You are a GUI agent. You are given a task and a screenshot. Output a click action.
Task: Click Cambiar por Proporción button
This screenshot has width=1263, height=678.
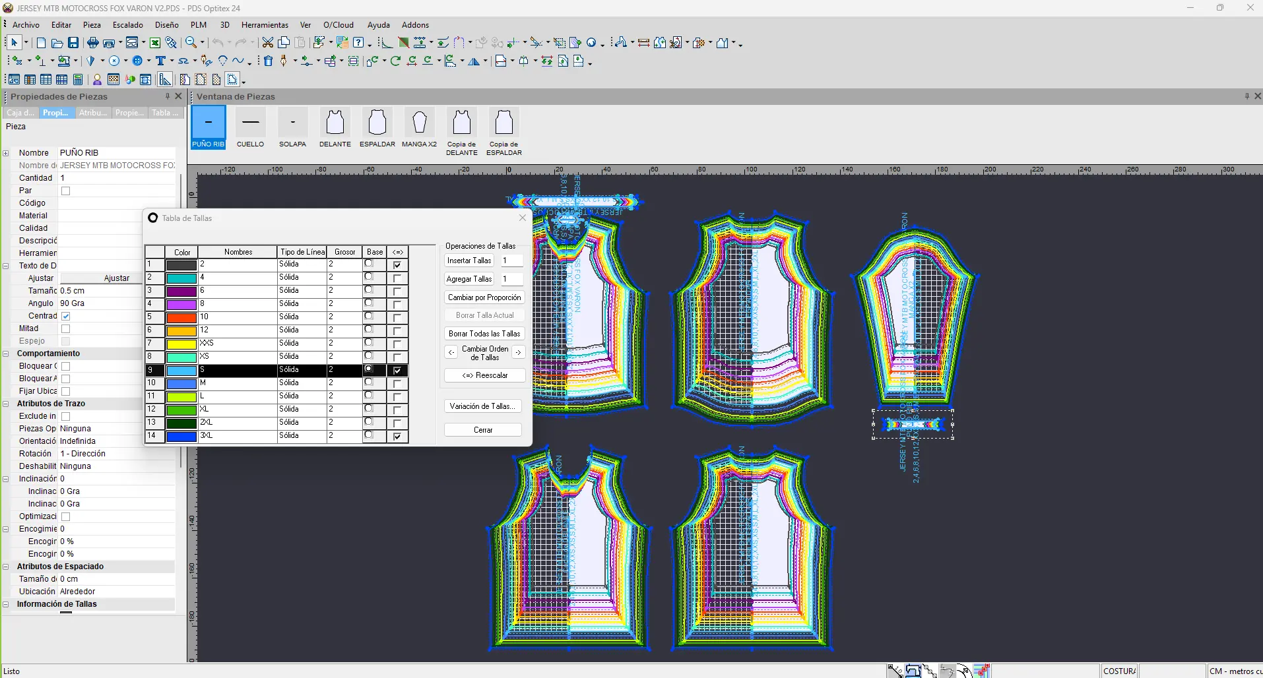[x=484, y=297]
